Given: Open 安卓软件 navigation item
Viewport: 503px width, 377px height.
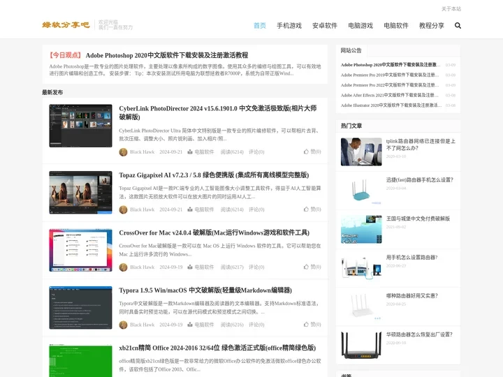Looking at the screenshot, I should 325,26.
